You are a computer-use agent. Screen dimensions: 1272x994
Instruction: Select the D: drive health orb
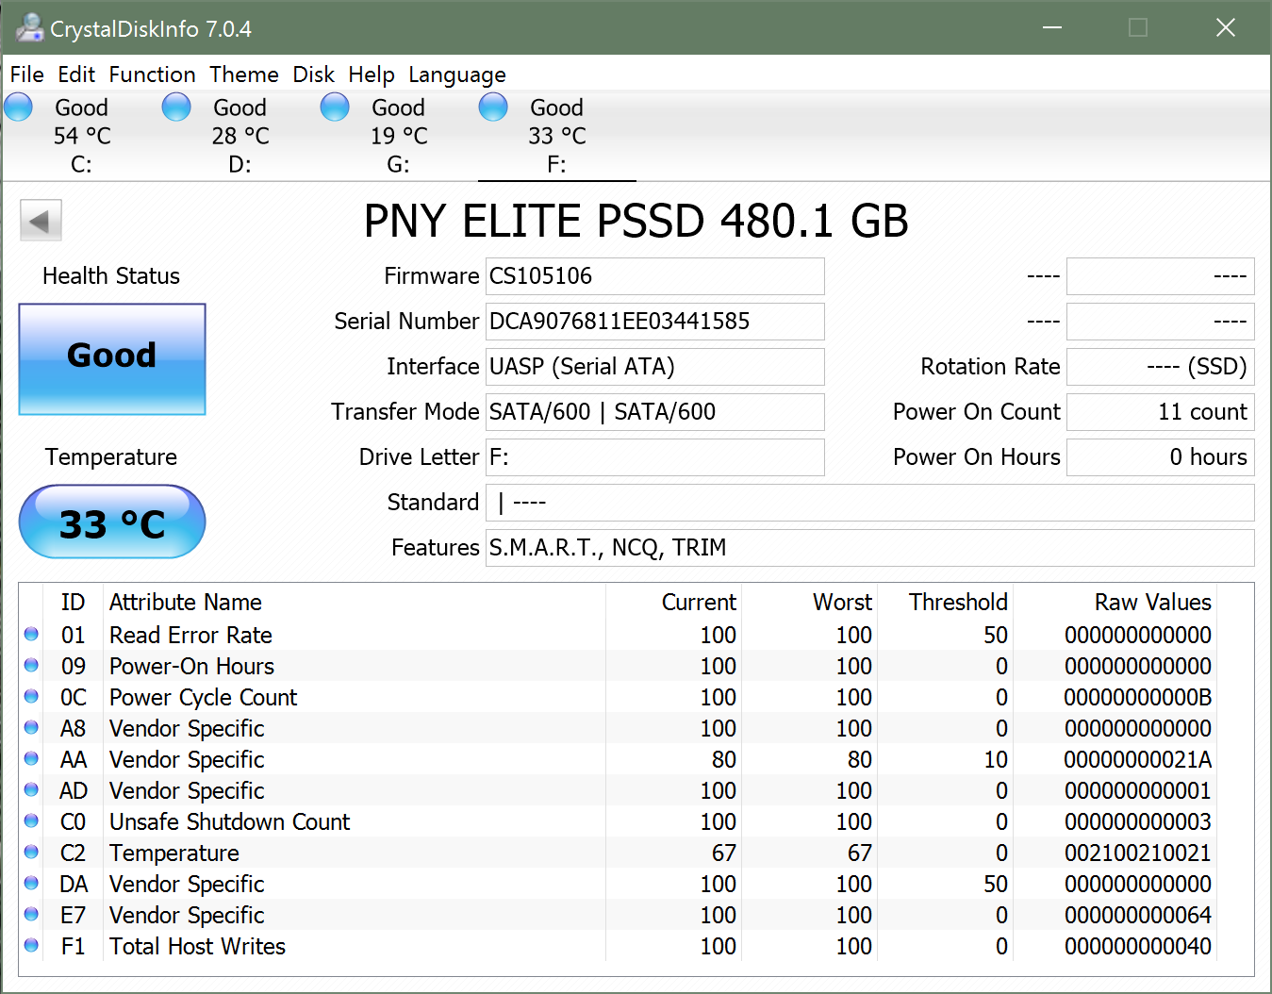coord(176,108)
